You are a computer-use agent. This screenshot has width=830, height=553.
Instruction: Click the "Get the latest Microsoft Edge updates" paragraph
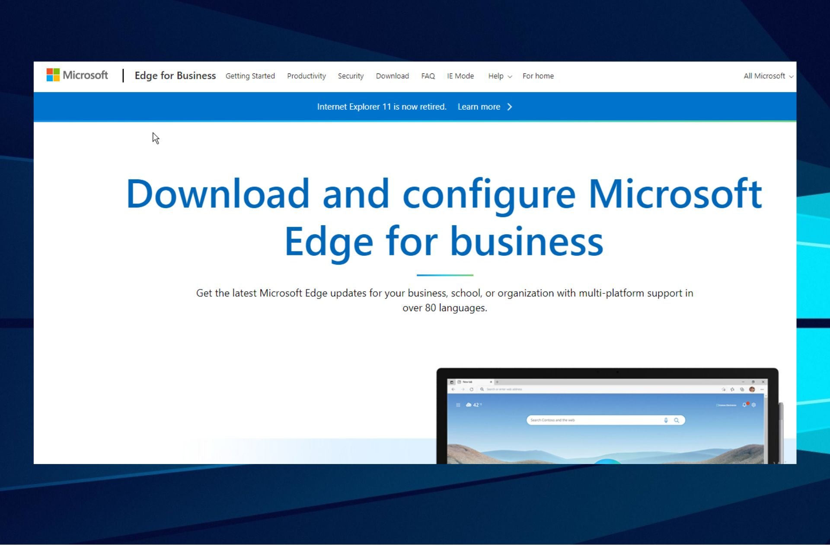pos(444,300)
